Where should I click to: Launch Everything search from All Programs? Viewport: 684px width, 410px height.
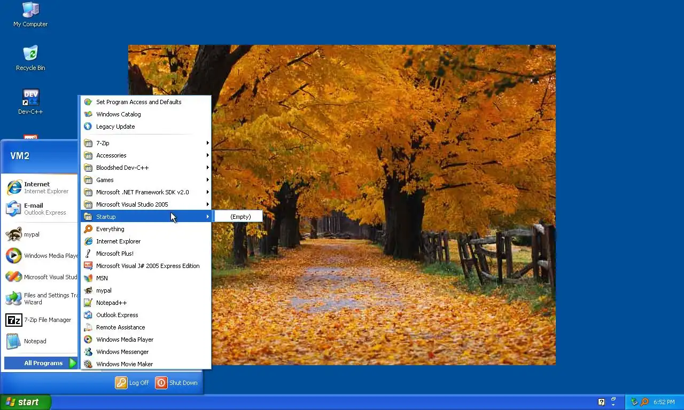[x=145, y=229]
